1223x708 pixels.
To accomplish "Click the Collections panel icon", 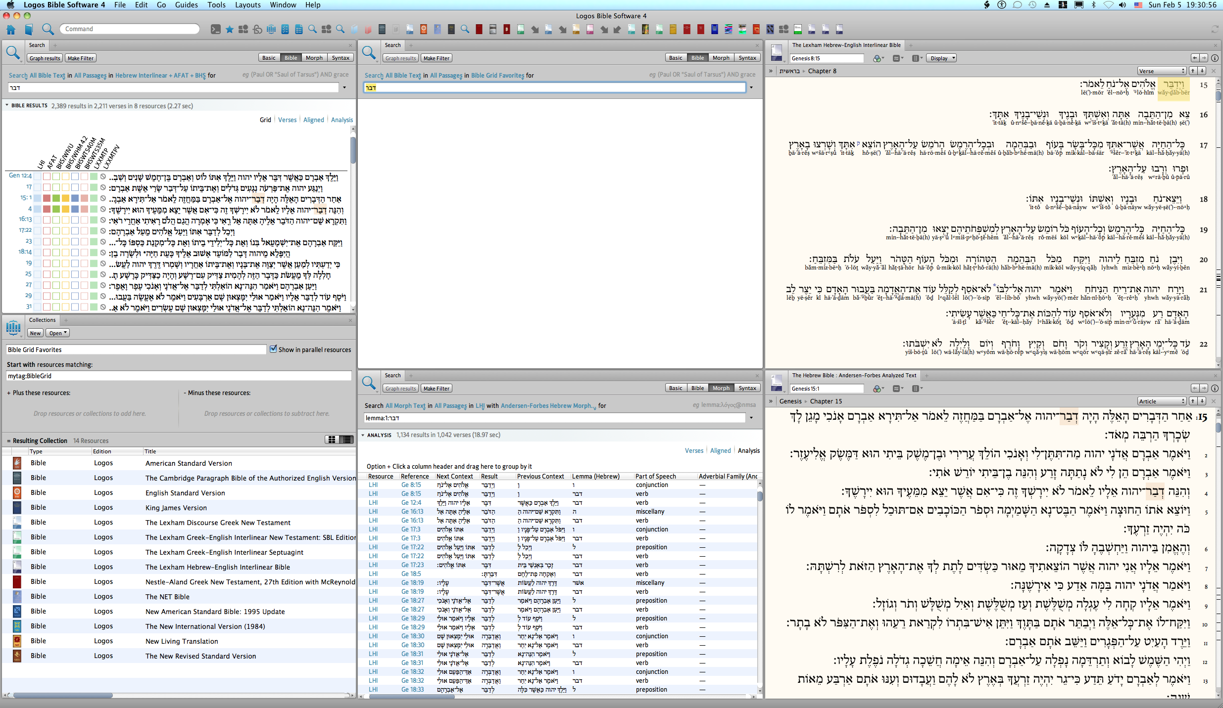I will (13, 327).
